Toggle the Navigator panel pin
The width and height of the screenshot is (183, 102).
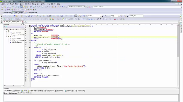22,25
